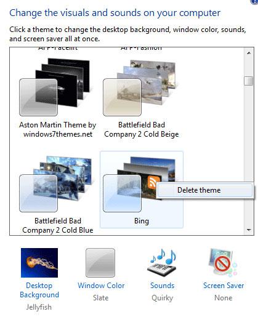Open the Window Color slate swatch
This screenshot has width=258, height=317.
[x=100, y=263]
